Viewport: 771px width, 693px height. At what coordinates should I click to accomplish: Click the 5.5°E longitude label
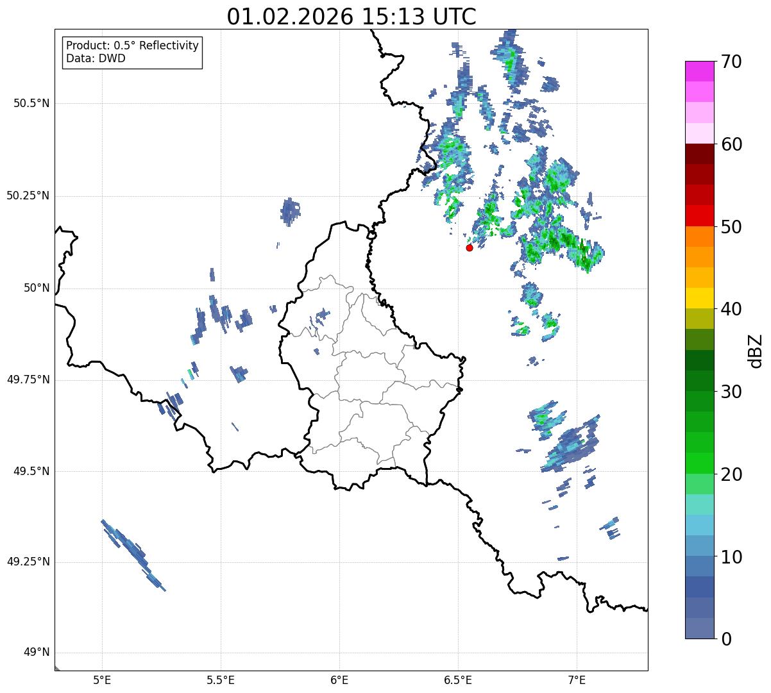(221, 680)
